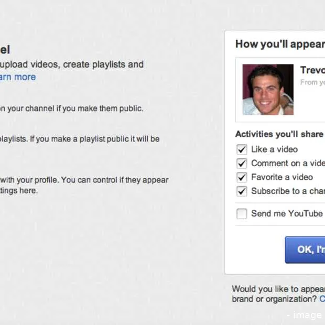
Task: Click the profile photo thumbnail
Action: 267,90
